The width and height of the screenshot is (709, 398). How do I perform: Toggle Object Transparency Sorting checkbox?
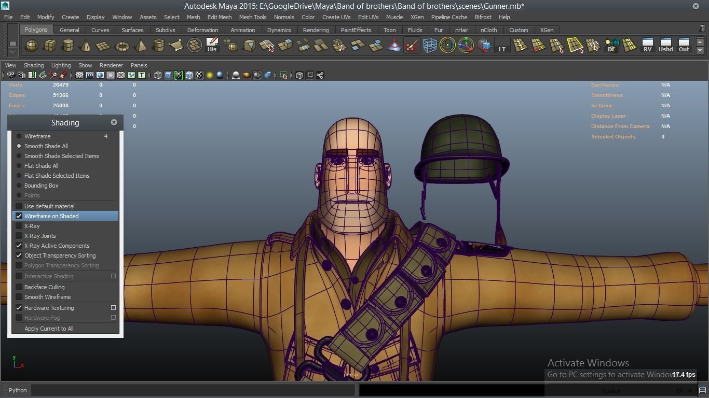point(19,255)
